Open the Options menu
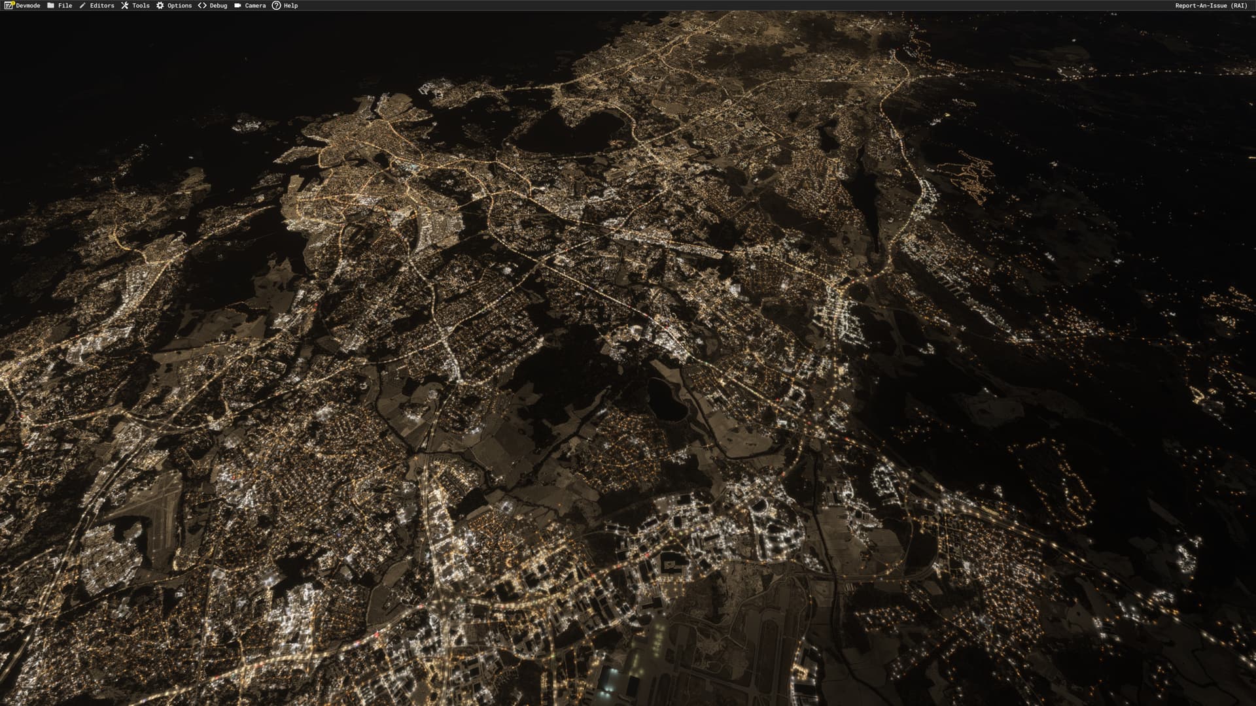Screen dimensions: 1256x706 pyautogui.click(x=179, y=5)
